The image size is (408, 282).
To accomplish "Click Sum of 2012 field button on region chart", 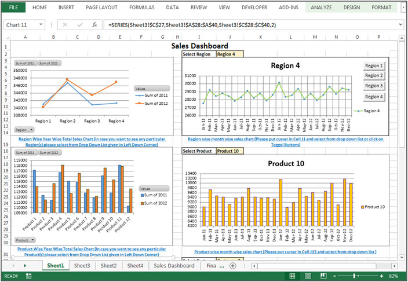I will 50,63.
